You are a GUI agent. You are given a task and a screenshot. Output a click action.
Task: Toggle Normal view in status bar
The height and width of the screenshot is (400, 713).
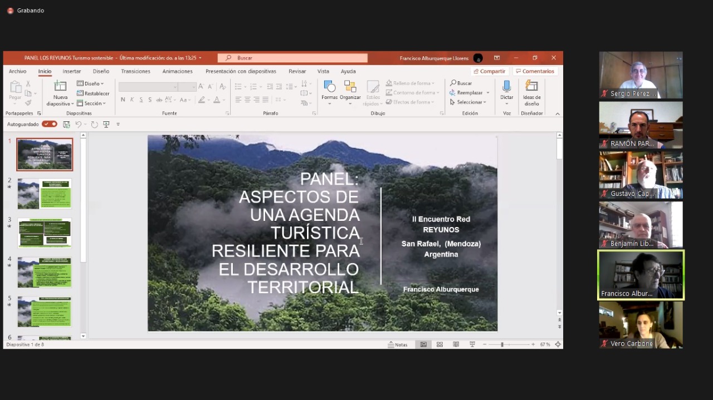(x=423, y=344)
